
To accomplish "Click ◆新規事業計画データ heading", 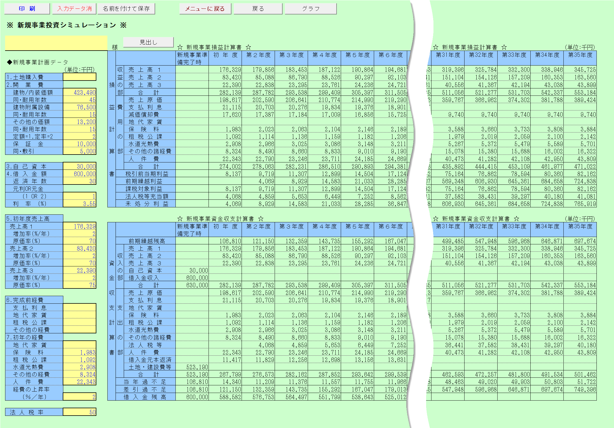I will 37,62.
